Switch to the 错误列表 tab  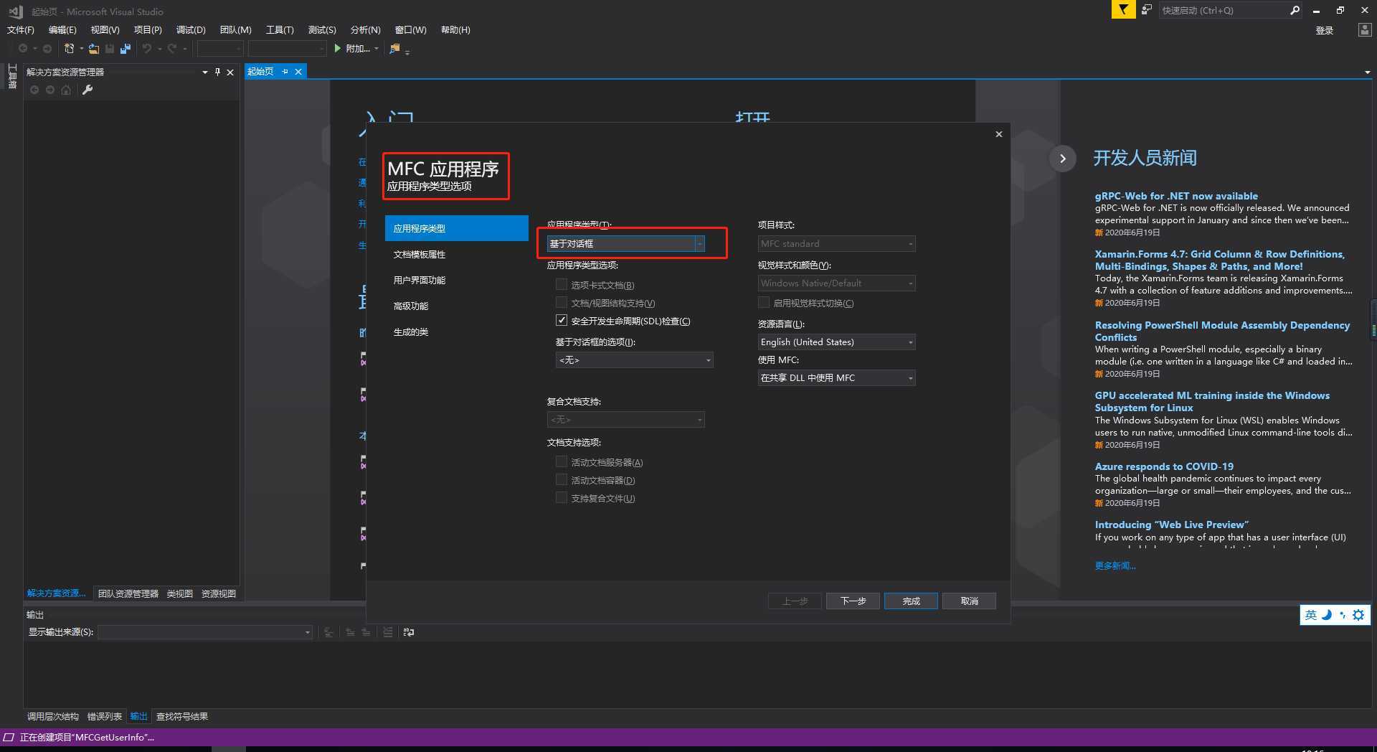[105, 717]
